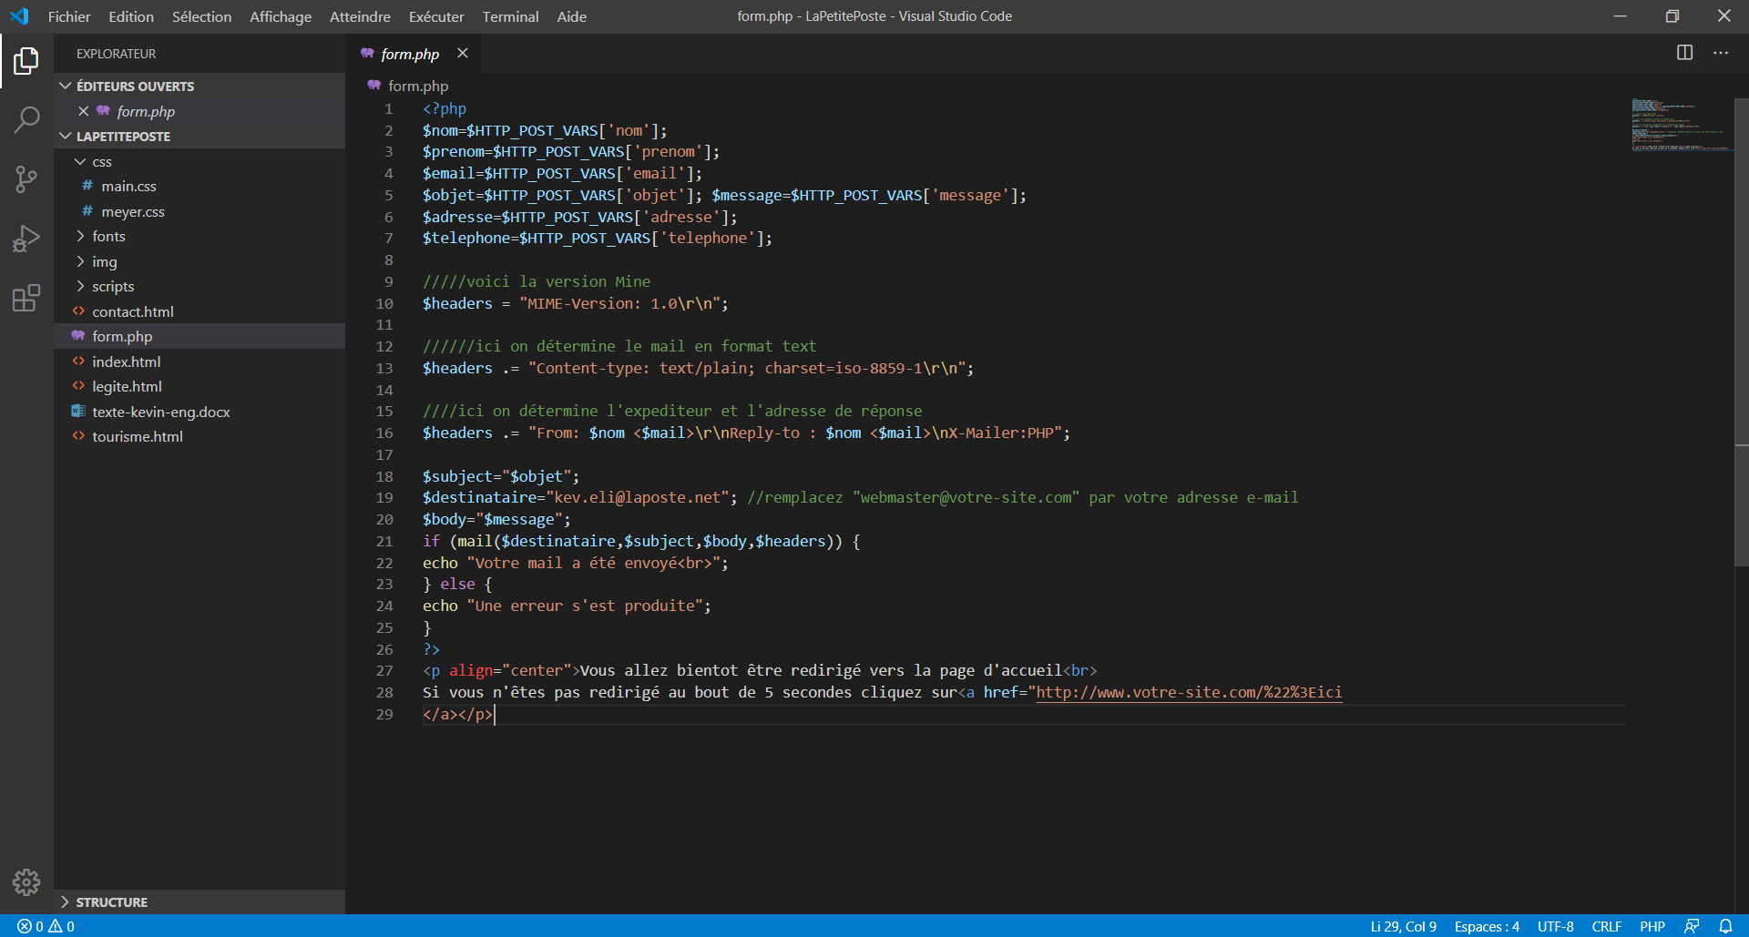Open the Source Control icon

[26, 178]
